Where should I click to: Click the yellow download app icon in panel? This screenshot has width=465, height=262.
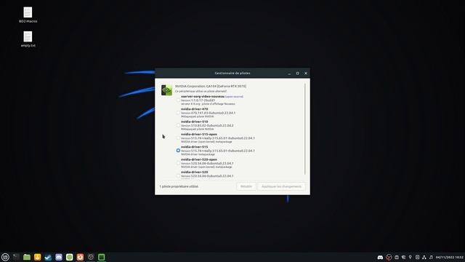pyautogui.click(x=37, y=257)
